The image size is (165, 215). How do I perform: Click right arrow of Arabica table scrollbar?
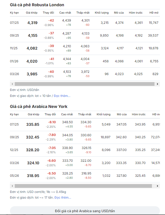click(x=157, y=186)
